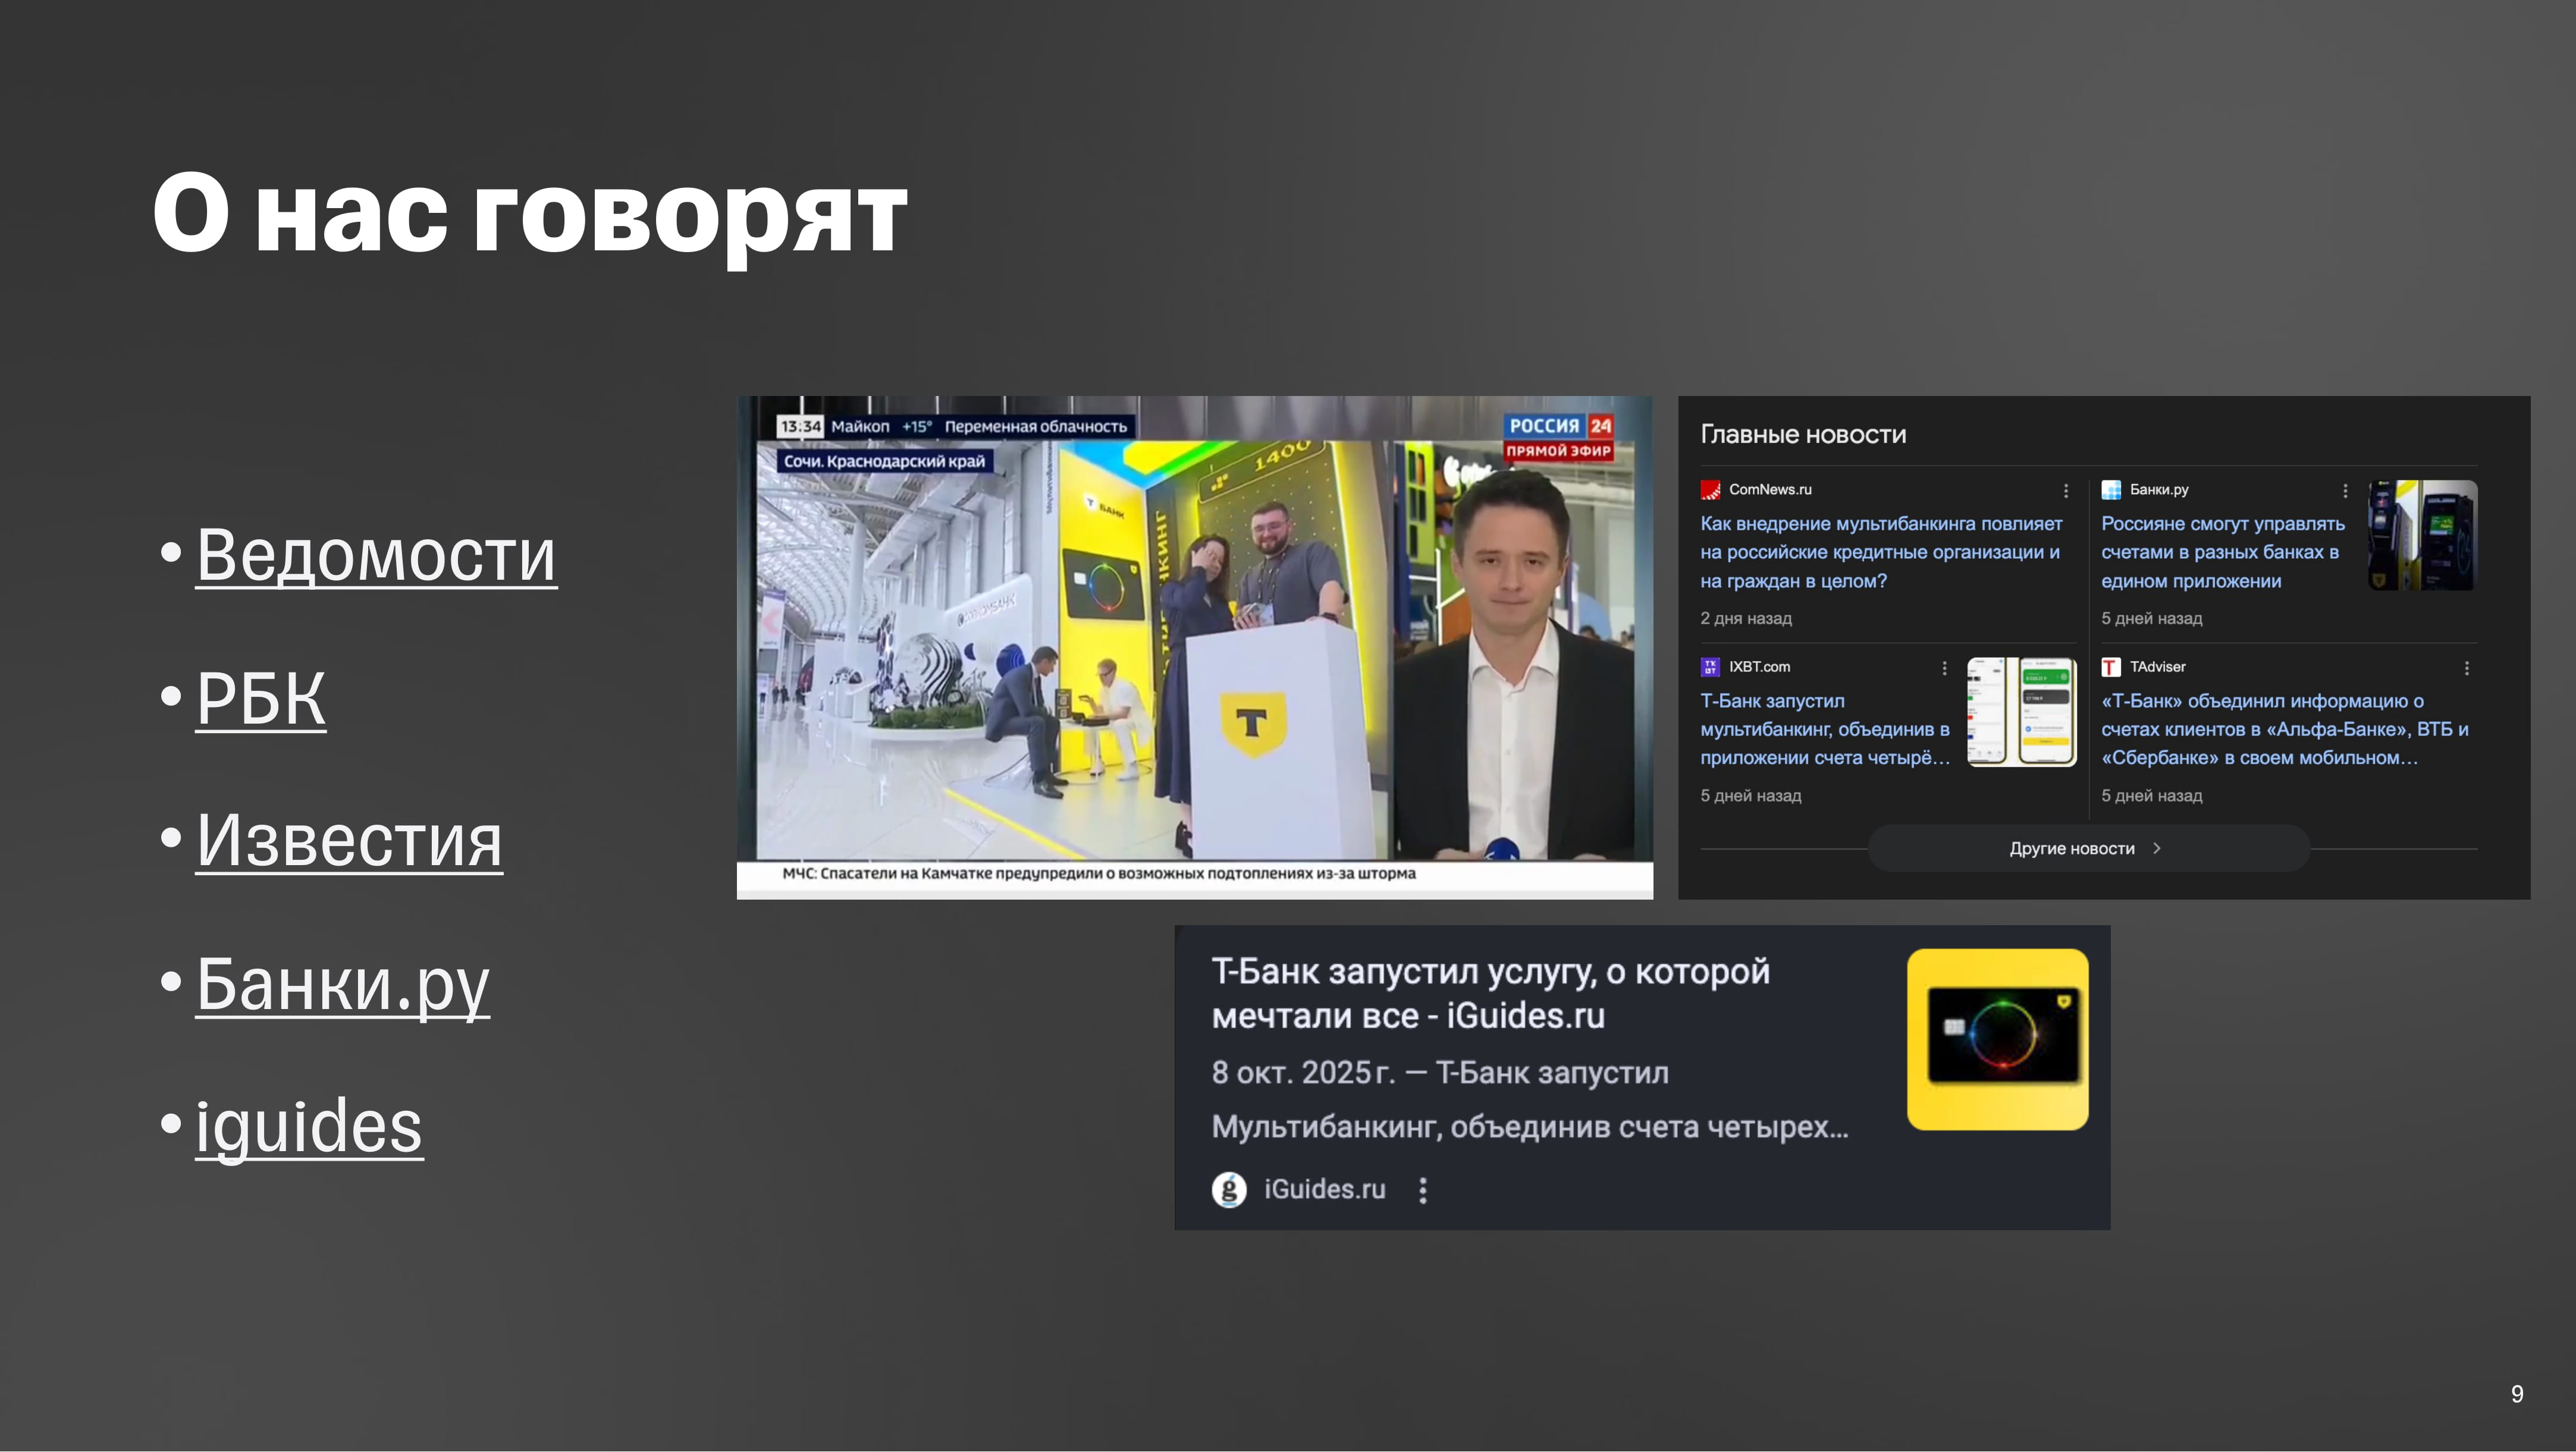Click the Россия 24 broadcast screenshot
The image size is (2576, 1452).
pyautogui.click(x=1194, y=647)
